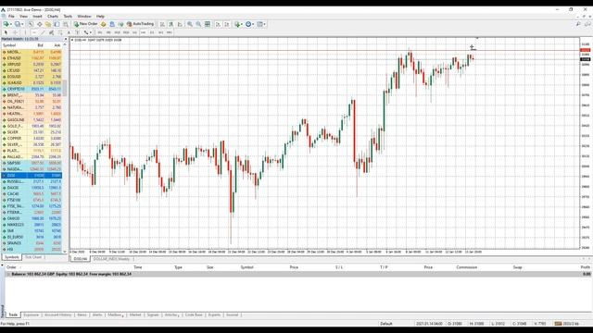This screenshot has height=333, width=593.
Task: Switch chart to line chart icon
Action: 180,24
